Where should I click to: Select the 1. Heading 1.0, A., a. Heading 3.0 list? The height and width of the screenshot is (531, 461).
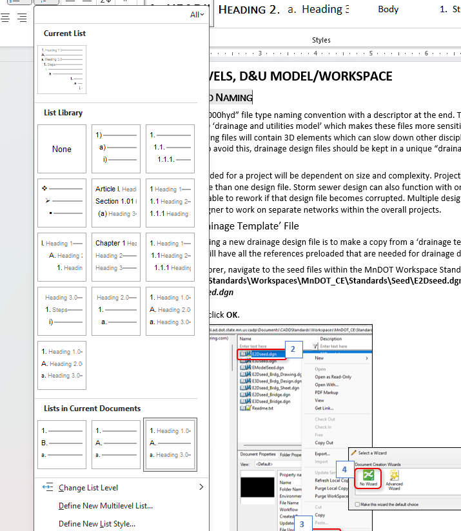click(x=170, y=445)
